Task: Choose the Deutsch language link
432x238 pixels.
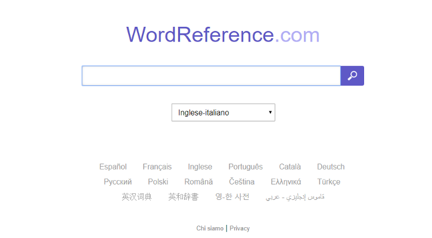Action: click(x=331, y=167)
